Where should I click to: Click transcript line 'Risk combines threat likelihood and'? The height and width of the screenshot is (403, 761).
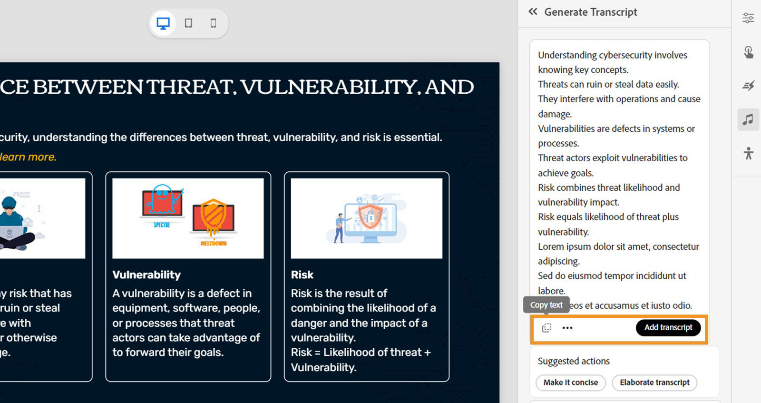pyautogui.click(x=609, y=188)
